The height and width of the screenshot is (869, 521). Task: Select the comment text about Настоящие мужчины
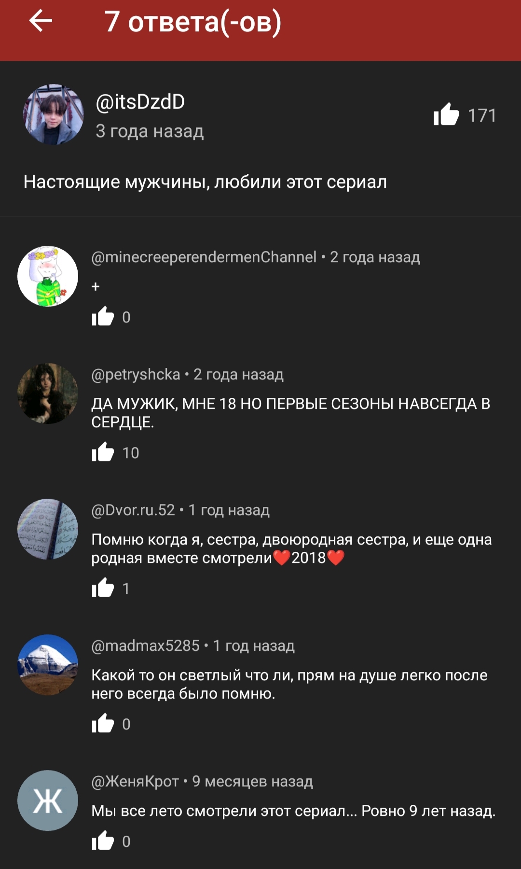pyautogui.click(x=205, y=182)
